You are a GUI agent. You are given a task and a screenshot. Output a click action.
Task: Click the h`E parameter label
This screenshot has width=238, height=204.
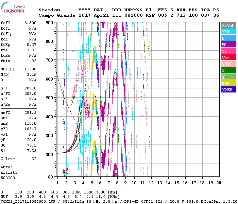(4, 99)
